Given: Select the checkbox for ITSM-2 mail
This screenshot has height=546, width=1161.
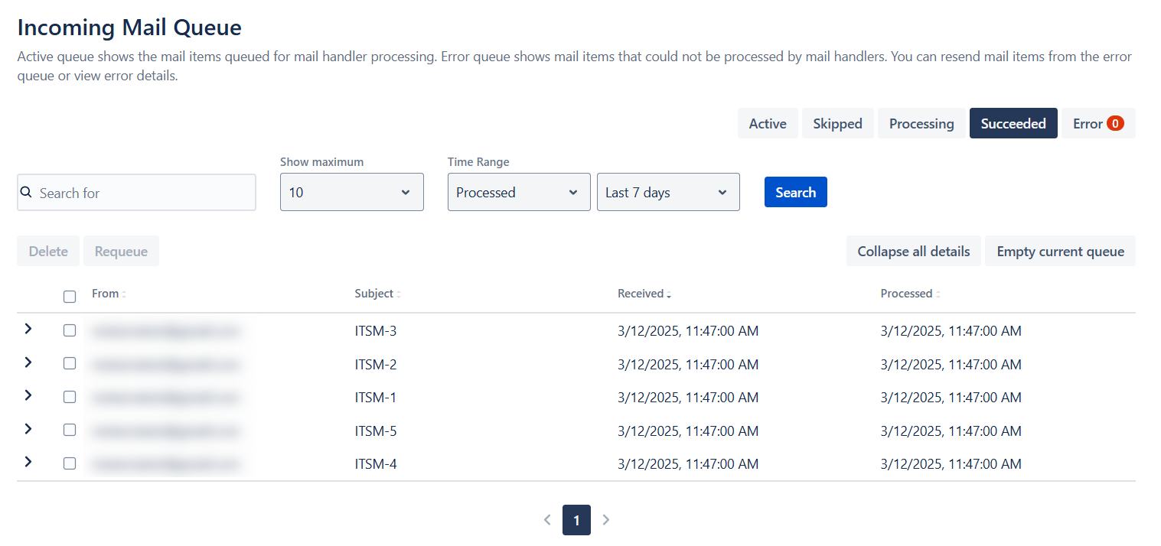Looking at the screenshot, I should [x=70, y=364].
